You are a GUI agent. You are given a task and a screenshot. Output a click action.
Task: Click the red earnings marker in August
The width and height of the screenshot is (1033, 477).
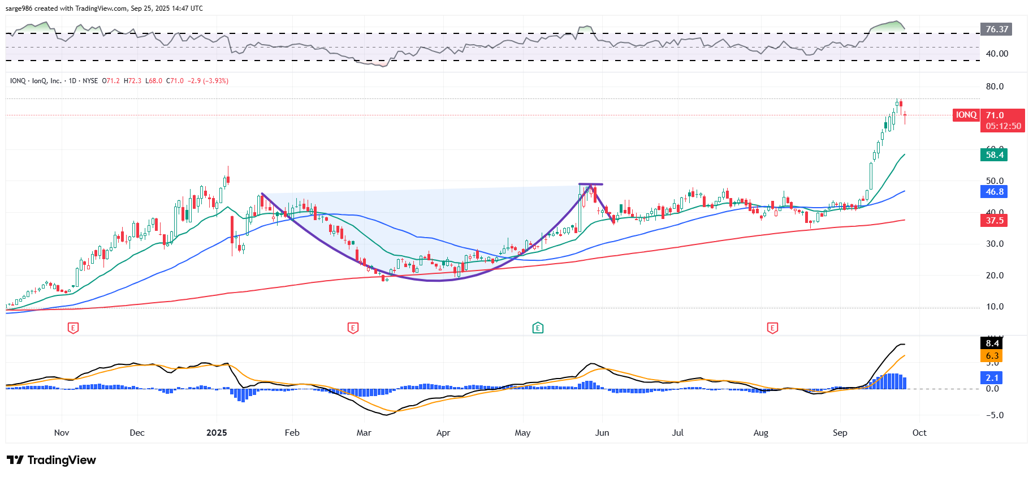point(772,328)
